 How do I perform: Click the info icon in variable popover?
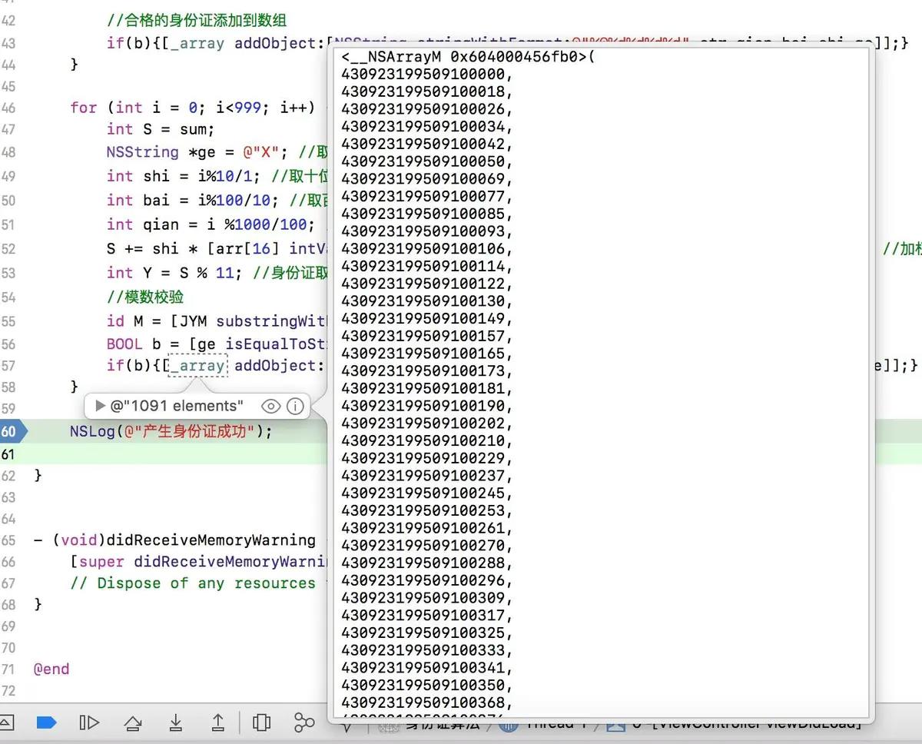click(x=295, y=406)
